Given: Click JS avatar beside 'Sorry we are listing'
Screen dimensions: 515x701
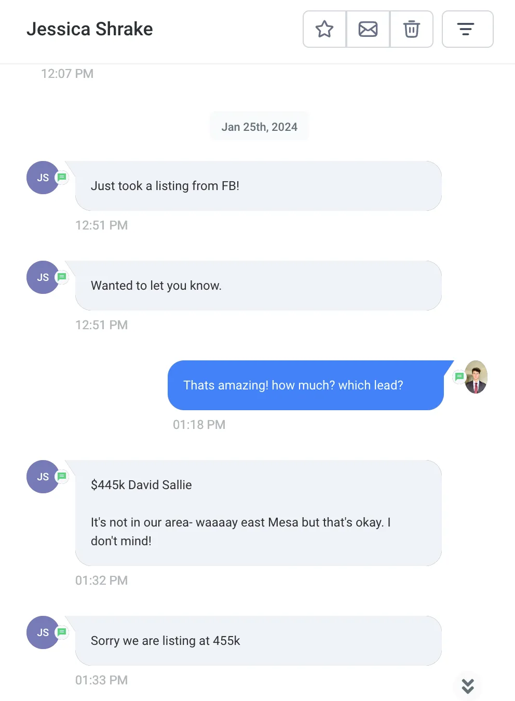Looking at the screenshot, I should click(x=43, y=632).
